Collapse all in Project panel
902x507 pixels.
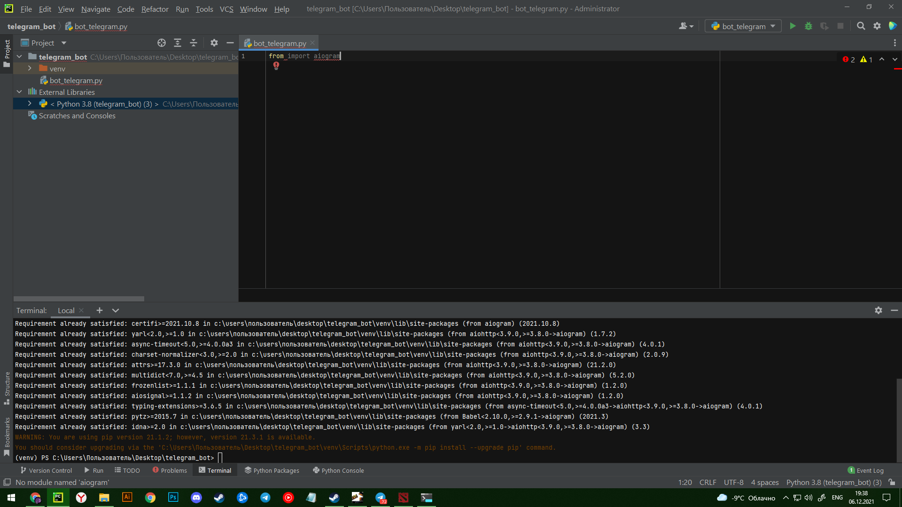pos(194,43)
